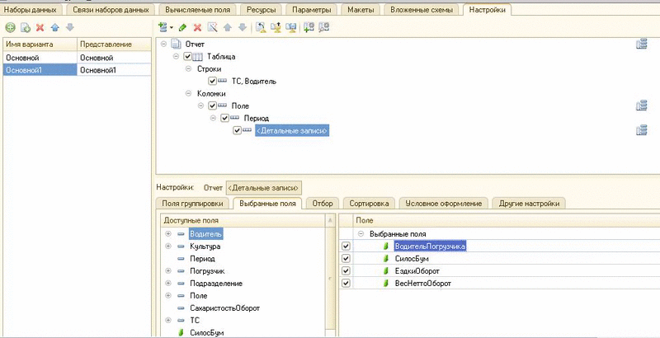Image resolution: width=660 pixels, height=338 pixels.
Task: Uncheck ЕздкиОборот selected field
Action: pyautogui.click(x=346, y=271)
